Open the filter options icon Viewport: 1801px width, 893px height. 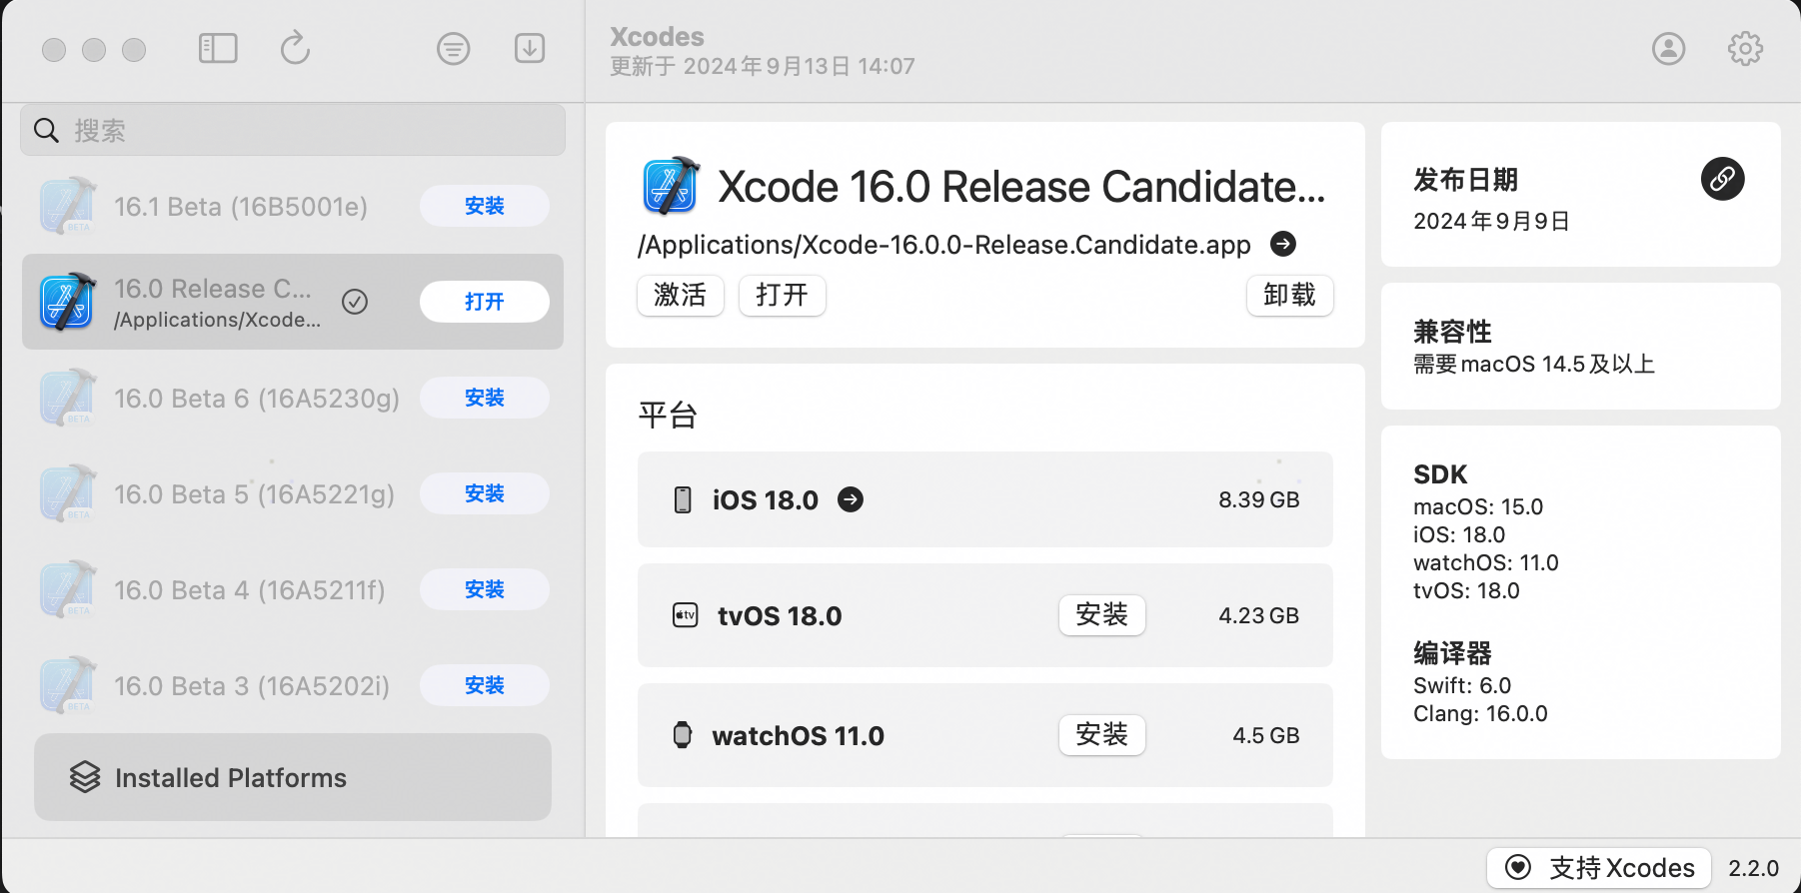pyautogui.click(x=453, y=48)
